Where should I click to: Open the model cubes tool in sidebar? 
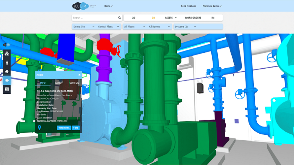[x=7, y=53]
